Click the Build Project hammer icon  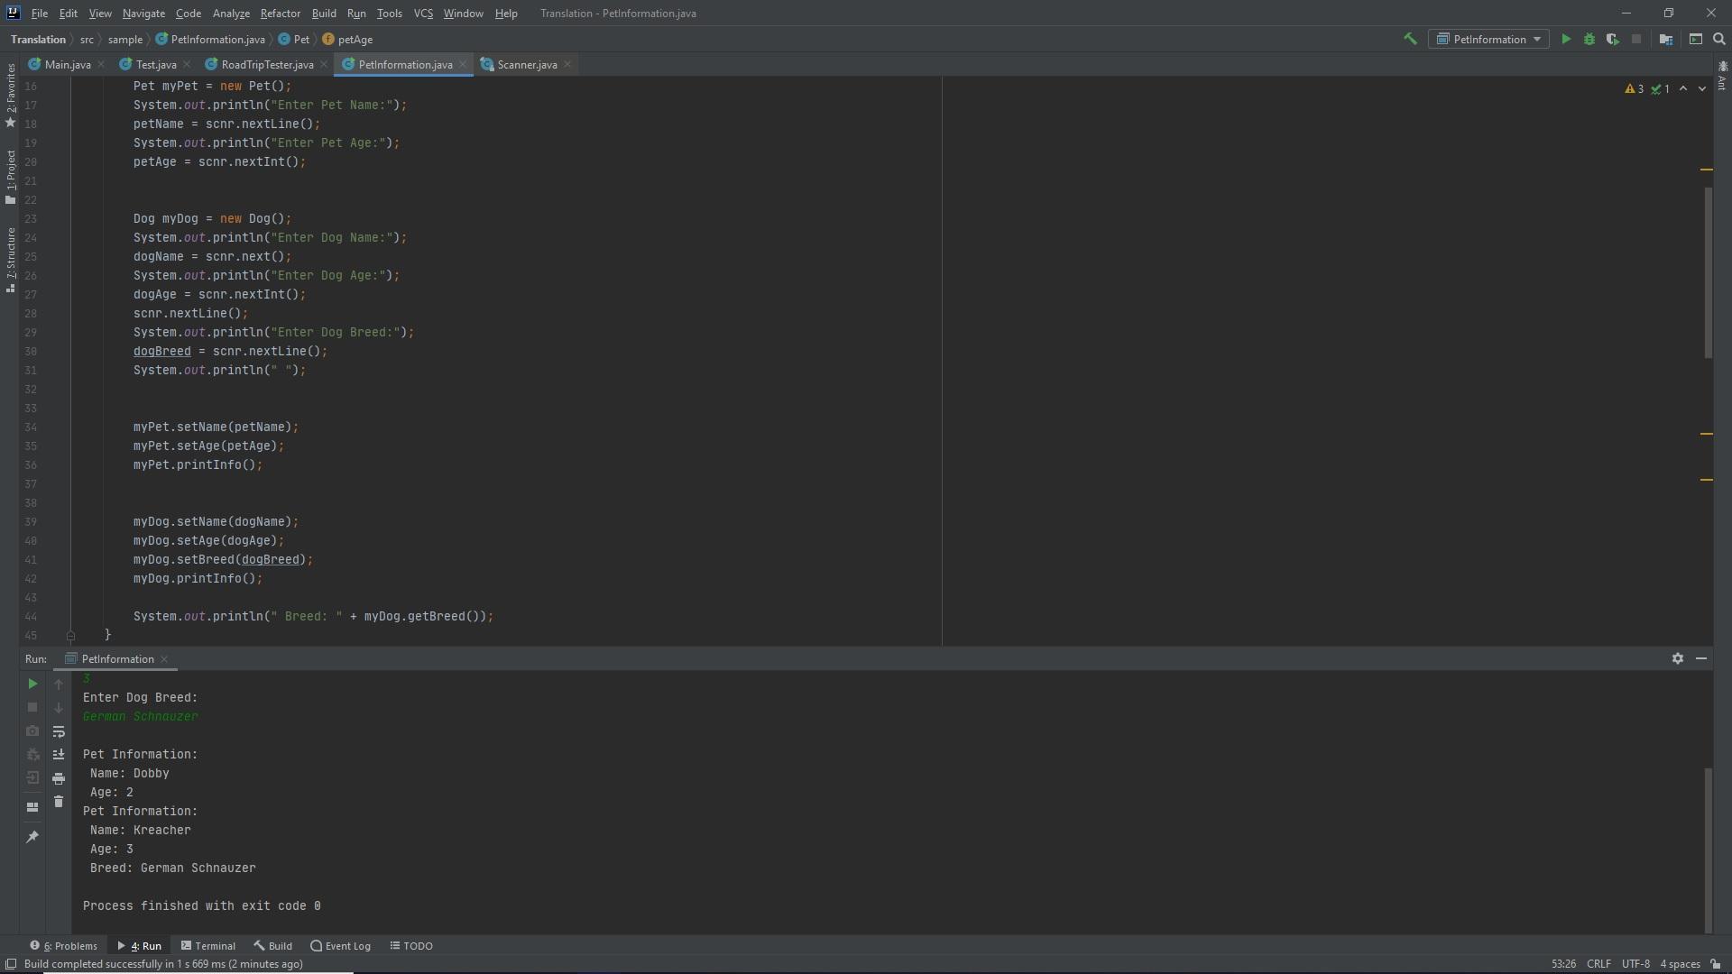point(1410,39)
